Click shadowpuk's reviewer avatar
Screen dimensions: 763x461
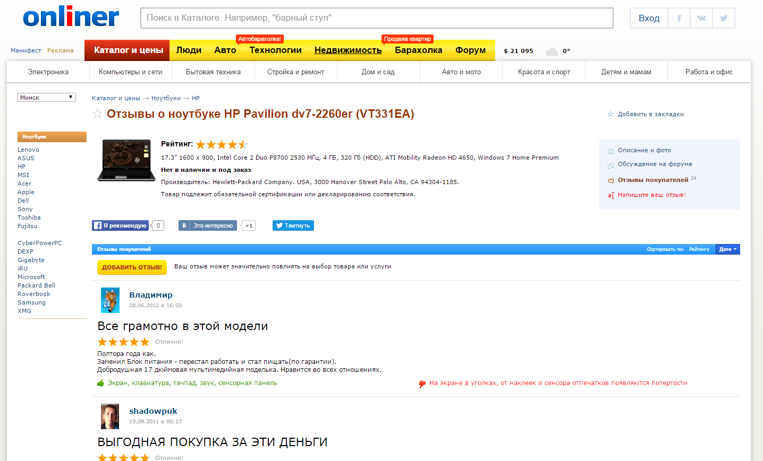tap(110, 416)
